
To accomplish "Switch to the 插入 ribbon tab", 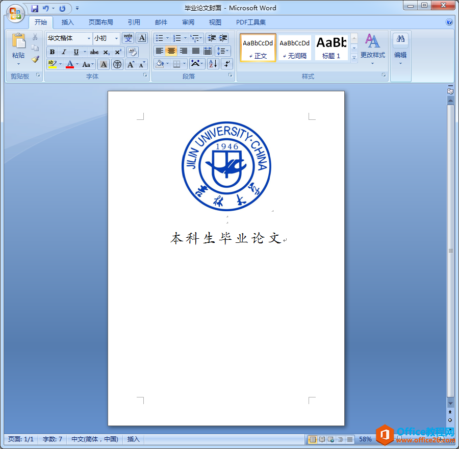I will coord(68,22).
